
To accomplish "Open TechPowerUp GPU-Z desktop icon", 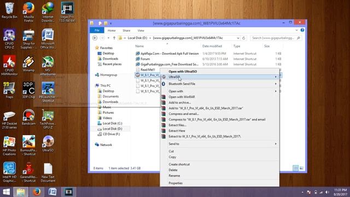I will (x=48, y=119).
